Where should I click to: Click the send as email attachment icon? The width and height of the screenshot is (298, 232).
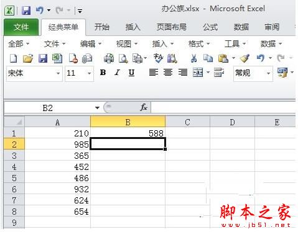[x=87, y=58]
